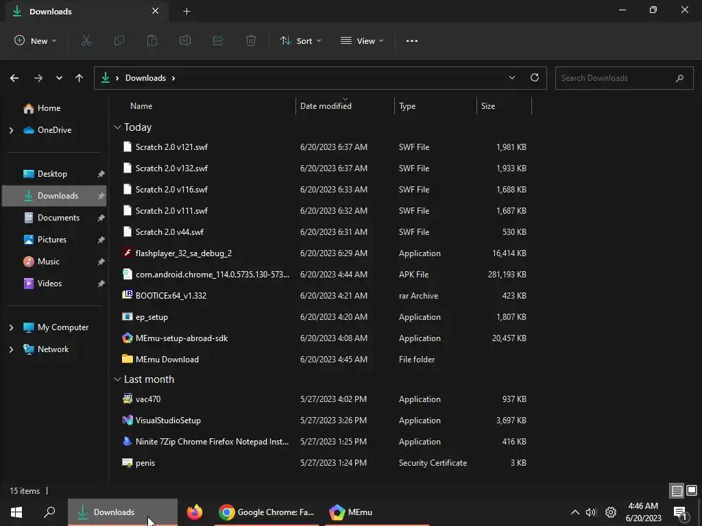Open Documents in navigation pane

tap(58, 218)
